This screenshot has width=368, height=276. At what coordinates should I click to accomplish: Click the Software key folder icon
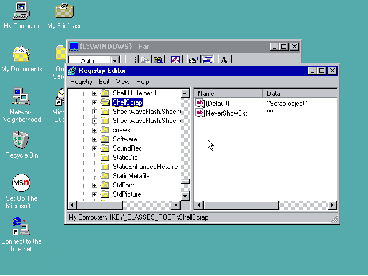click(105, 139)
